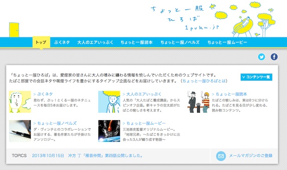Go to ぷくネタ in navigation bar
The image size is (287, 170).
point(62,42)
